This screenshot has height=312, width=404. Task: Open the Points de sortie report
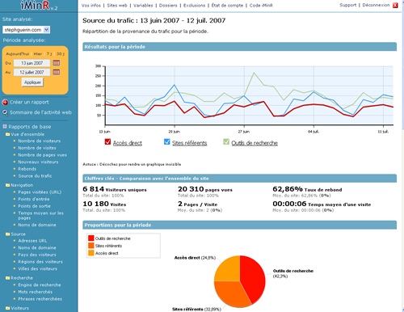(34, 206)
